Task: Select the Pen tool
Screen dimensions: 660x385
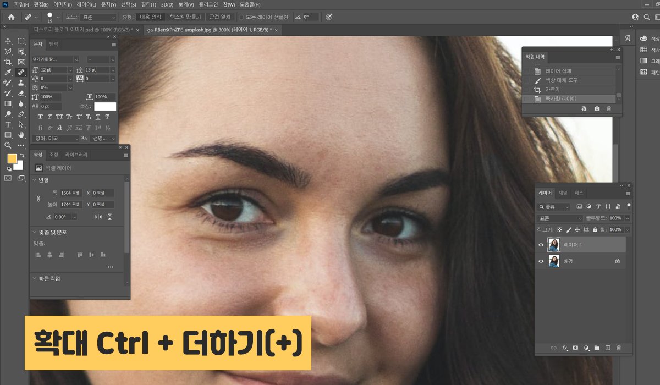Action: [21, 114]
